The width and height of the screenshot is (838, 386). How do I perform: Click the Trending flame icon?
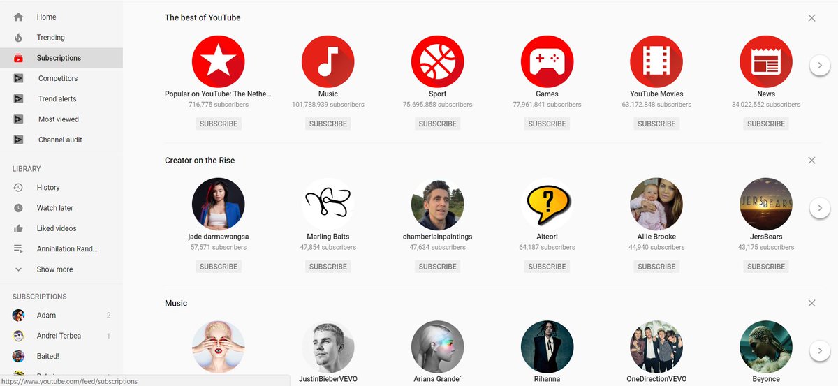click(x=19, y=38)
